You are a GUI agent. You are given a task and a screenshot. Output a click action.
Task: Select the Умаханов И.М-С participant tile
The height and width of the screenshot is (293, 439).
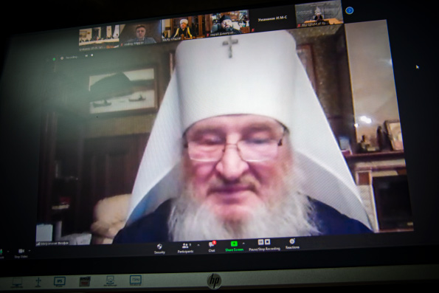(272, 18)
